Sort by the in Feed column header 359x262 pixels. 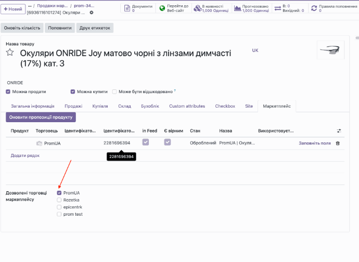pos(150,131)
